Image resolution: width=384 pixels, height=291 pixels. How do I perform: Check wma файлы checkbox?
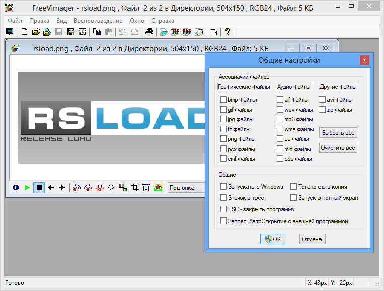[x=280, y=129]
